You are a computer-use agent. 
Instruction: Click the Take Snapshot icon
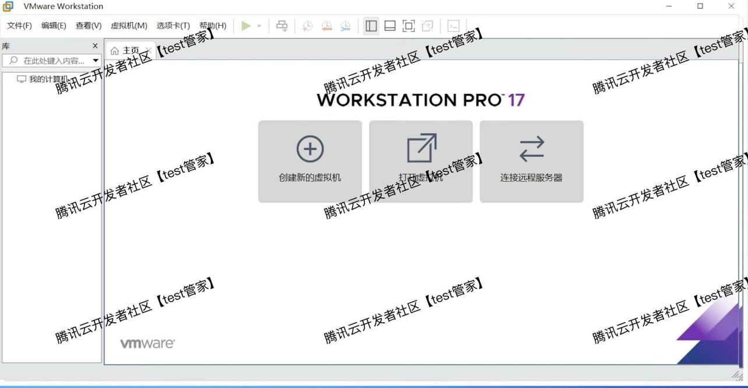pos(307,26)
